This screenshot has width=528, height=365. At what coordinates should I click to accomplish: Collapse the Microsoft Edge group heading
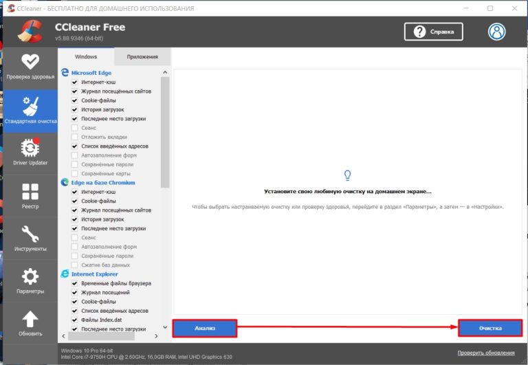[x=91, y=73]
